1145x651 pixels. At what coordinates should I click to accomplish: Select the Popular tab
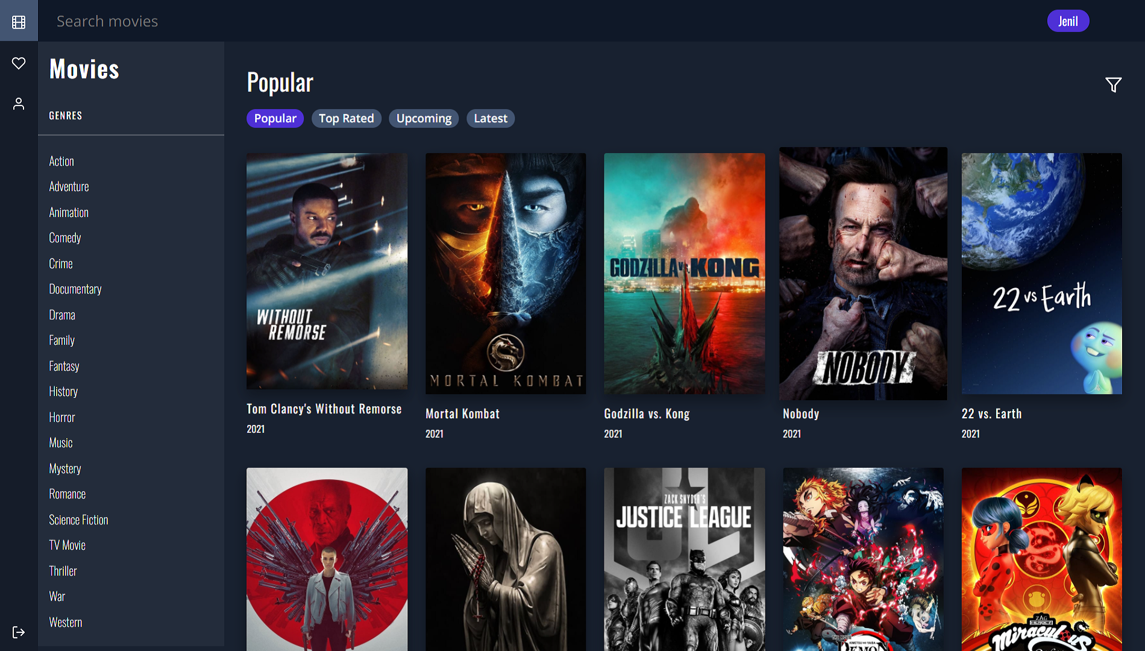tap(275, 118)
